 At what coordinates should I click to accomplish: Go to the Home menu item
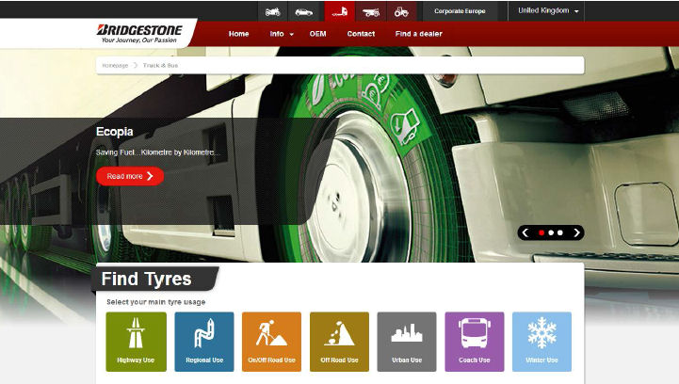point(238,34)
